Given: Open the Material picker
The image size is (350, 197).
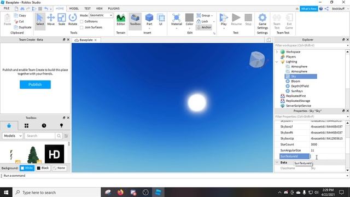Looking at the screenshot, I should click(x=177, y=20).
